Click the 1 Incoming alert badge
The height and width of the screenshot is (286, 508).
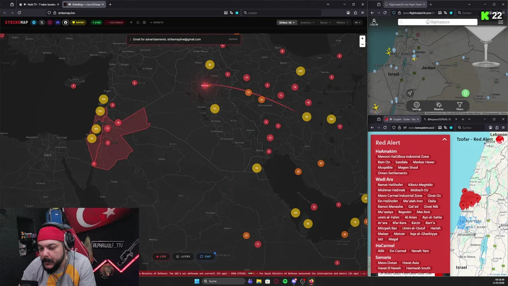[x=115, y=23]
